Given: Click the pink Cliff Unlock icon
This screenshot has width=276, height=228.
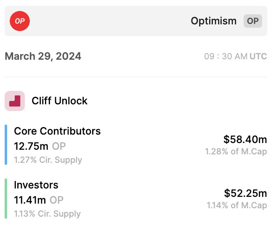Looking at the screenshot, I should [x=15, y=101].
